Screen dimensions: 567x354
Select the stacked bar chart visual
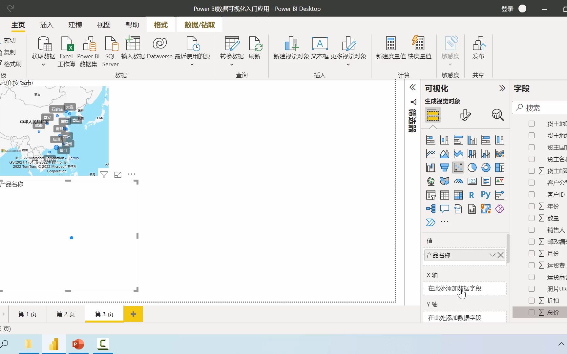(x=430, y=140)
